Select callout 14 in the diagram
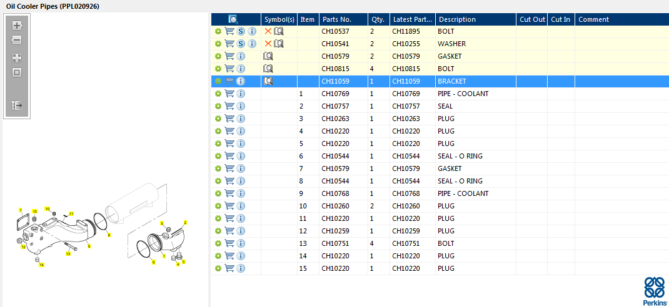 coord(41,265)
